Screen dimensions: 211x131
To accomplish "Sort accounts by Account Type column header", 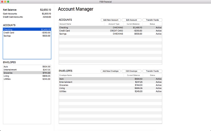I will 114,24.
